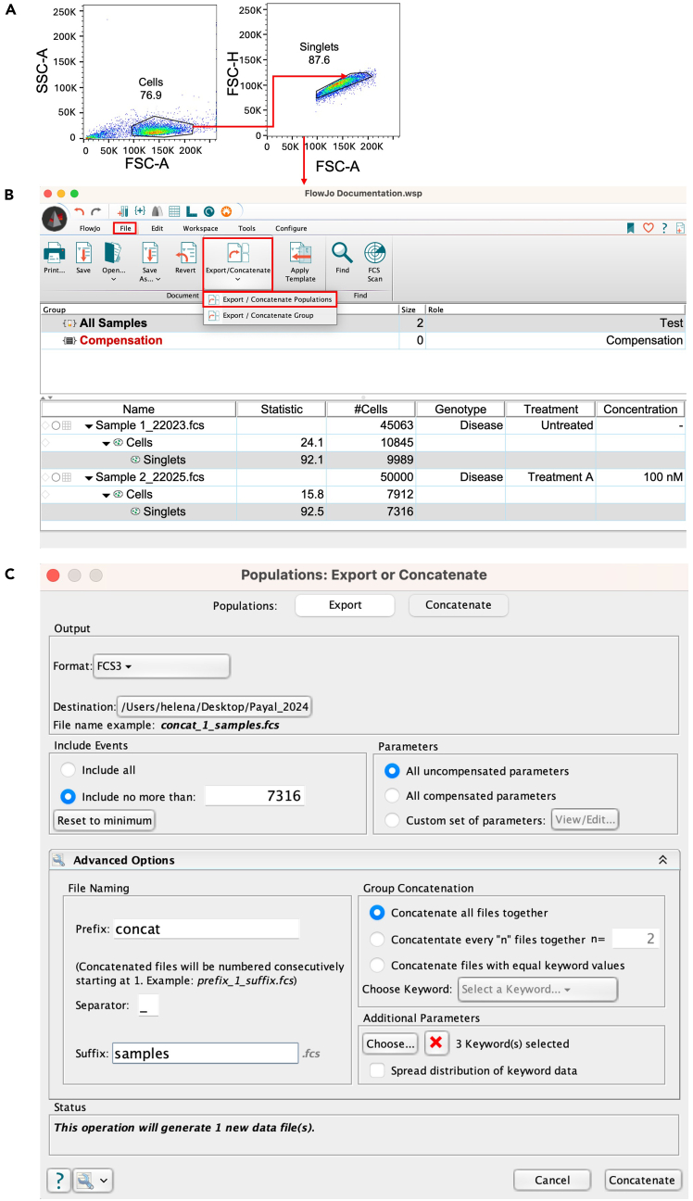Choose Export / Concatenate Populations menu item
Image resolution: width=693 pixels, height=1201 pixels.
[270, 299]
